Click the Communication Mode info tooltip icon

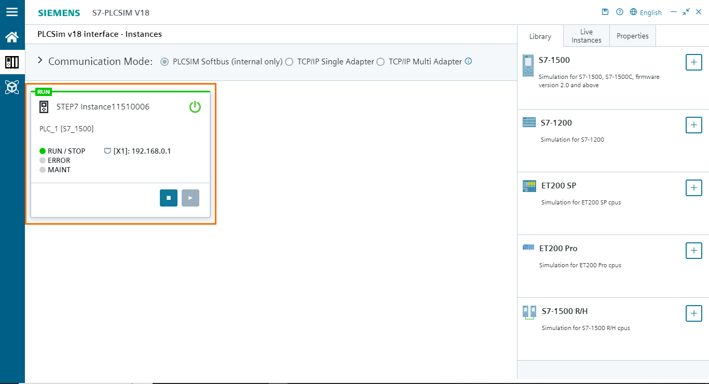[468, 61]
